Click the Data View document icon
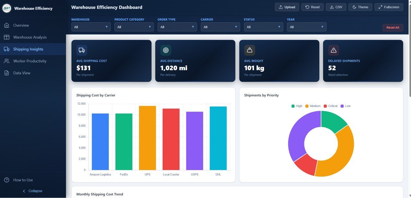The image size is (411, 198). [6, 73]
